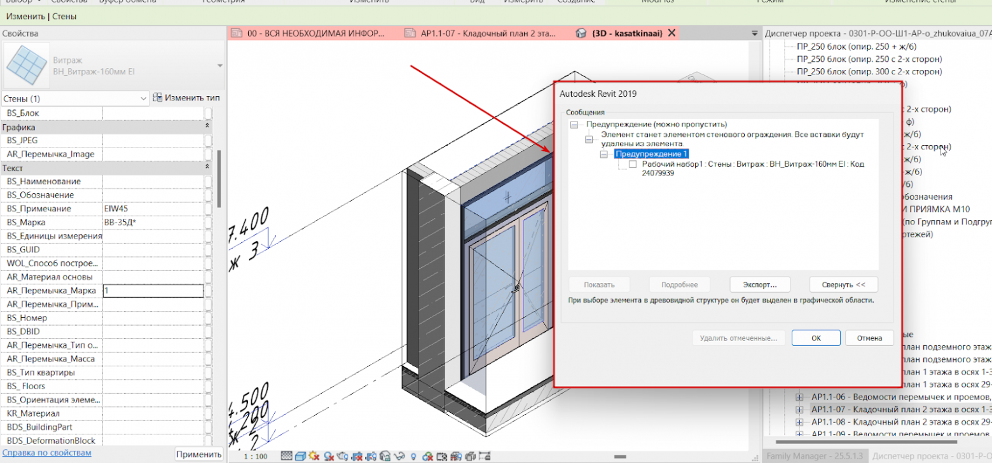Toggle the BS_JPEG associate parameter box
Screen dimensions: 992x463
click(x=208, y=140)
